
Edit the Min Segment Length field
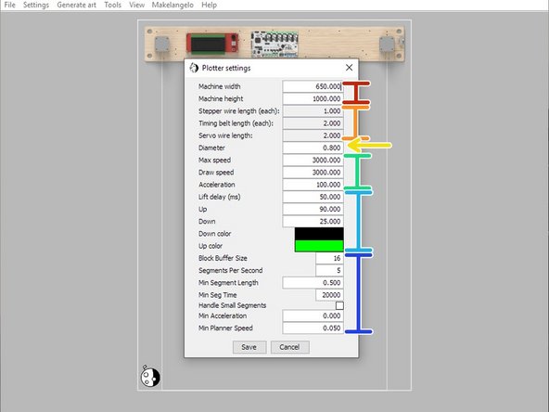tap(313, 283)
